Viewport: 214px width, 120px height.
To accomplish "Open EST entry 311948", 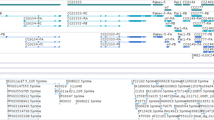I will click(x=76, y=86).
